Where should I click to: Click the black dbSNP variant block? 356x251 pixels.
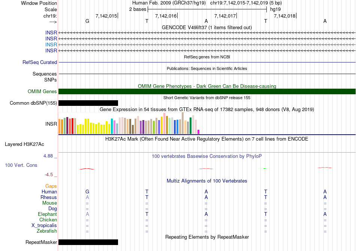(x=88, y=103)
